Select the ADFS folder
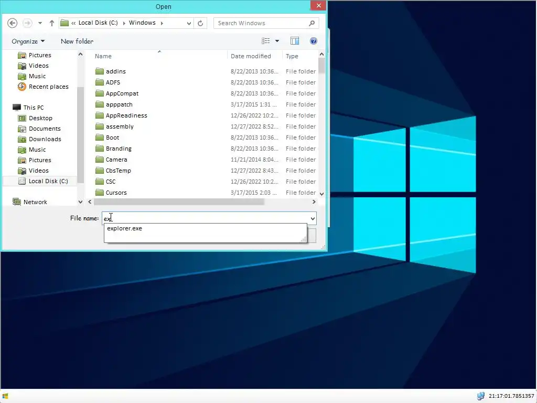The width and height of the screenshot is (537, 403). 113,82
